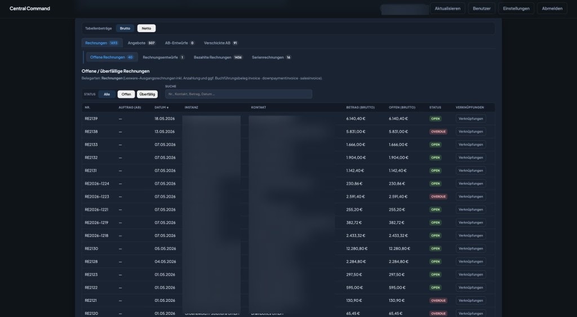The height and width of the screenshot is (317, 577).
Task: Focus the Suche search field
Action: (x=238, y=94)
